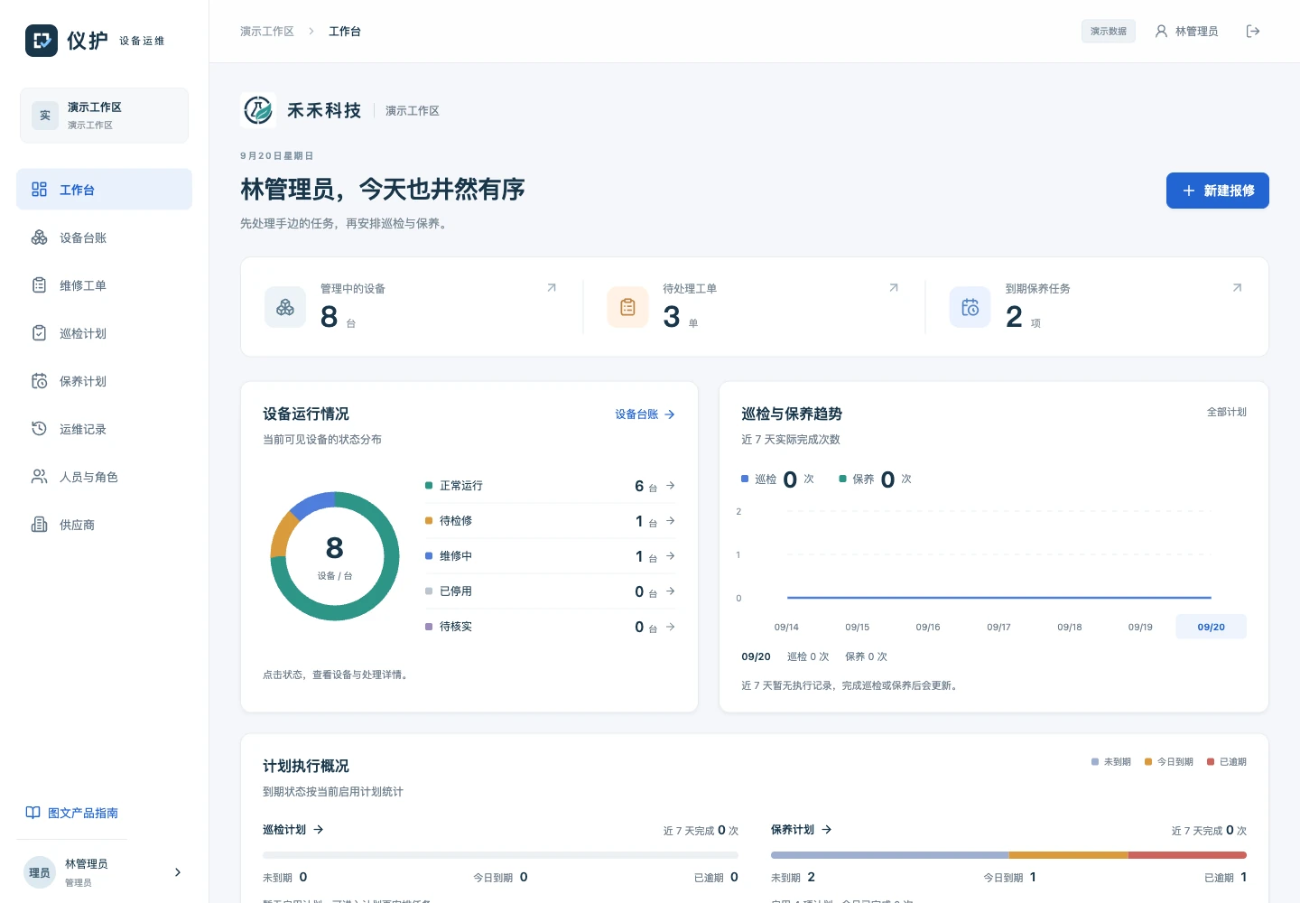Open the 保养计划 link in 计划执行概况
The image size is (1300, 903).
802,830
